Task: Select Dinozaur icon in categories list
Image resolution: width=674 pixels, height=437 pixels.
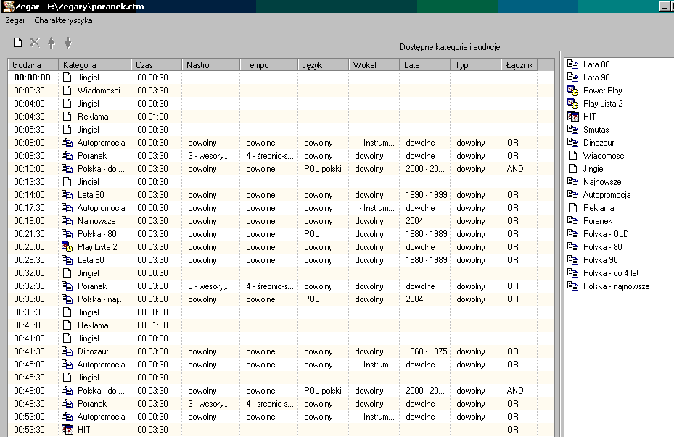Action: click(x=572, y=143)
